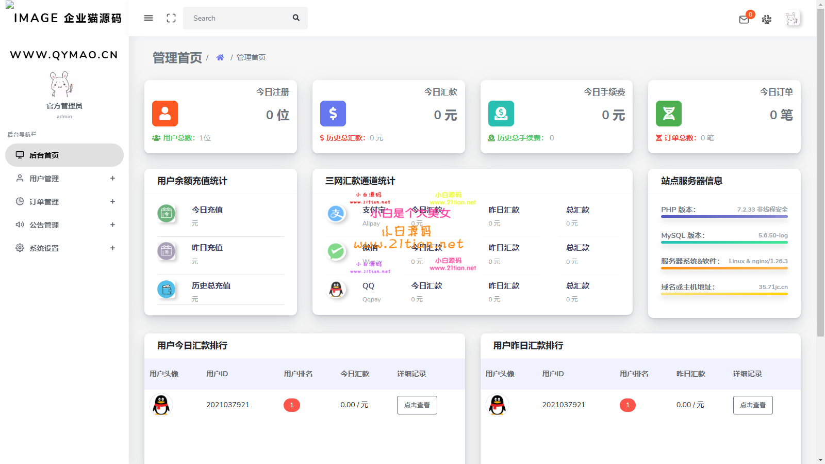Click the blue dollar remittance icon

pos(333,114)
